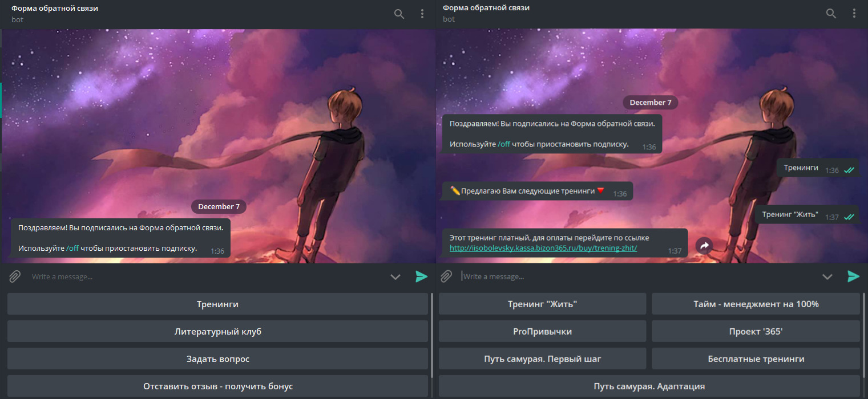
Task: Open the three-dot menu in the left chat
Action: 422,14
